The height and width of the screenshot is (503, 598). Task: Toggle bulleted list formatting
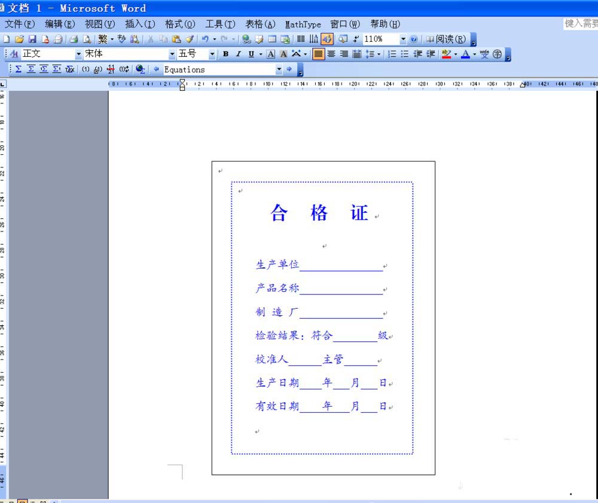(405, 54)
